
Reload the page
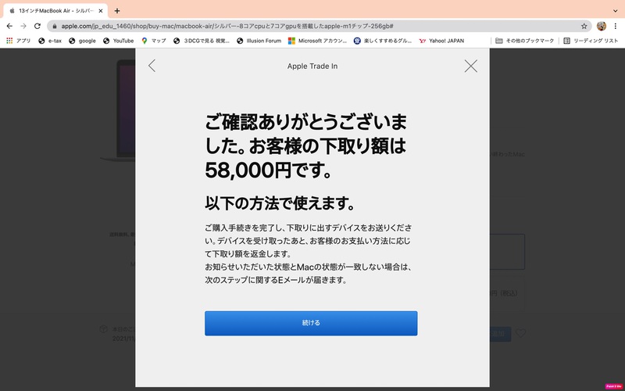coord(37,26)
